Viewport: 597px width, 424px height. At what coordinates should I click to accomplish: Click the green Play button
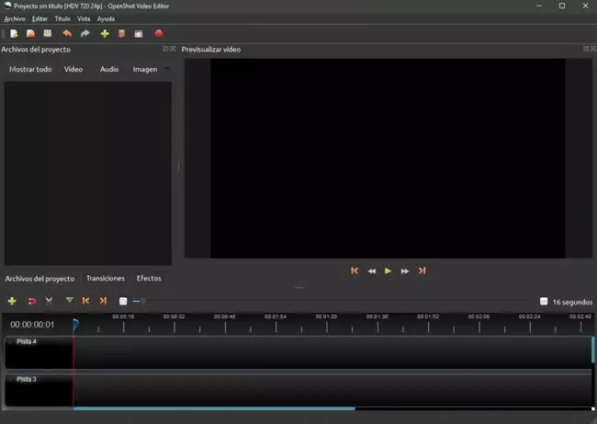[x=388, y=270]
